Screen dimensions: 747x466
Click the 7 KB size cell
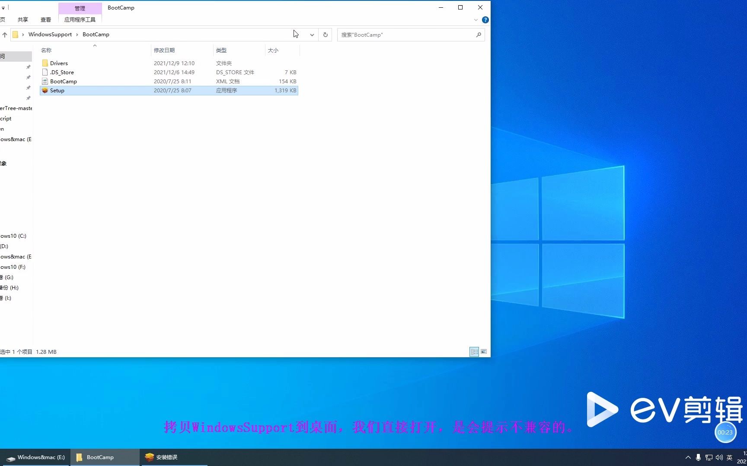click(x=290, y=72)
